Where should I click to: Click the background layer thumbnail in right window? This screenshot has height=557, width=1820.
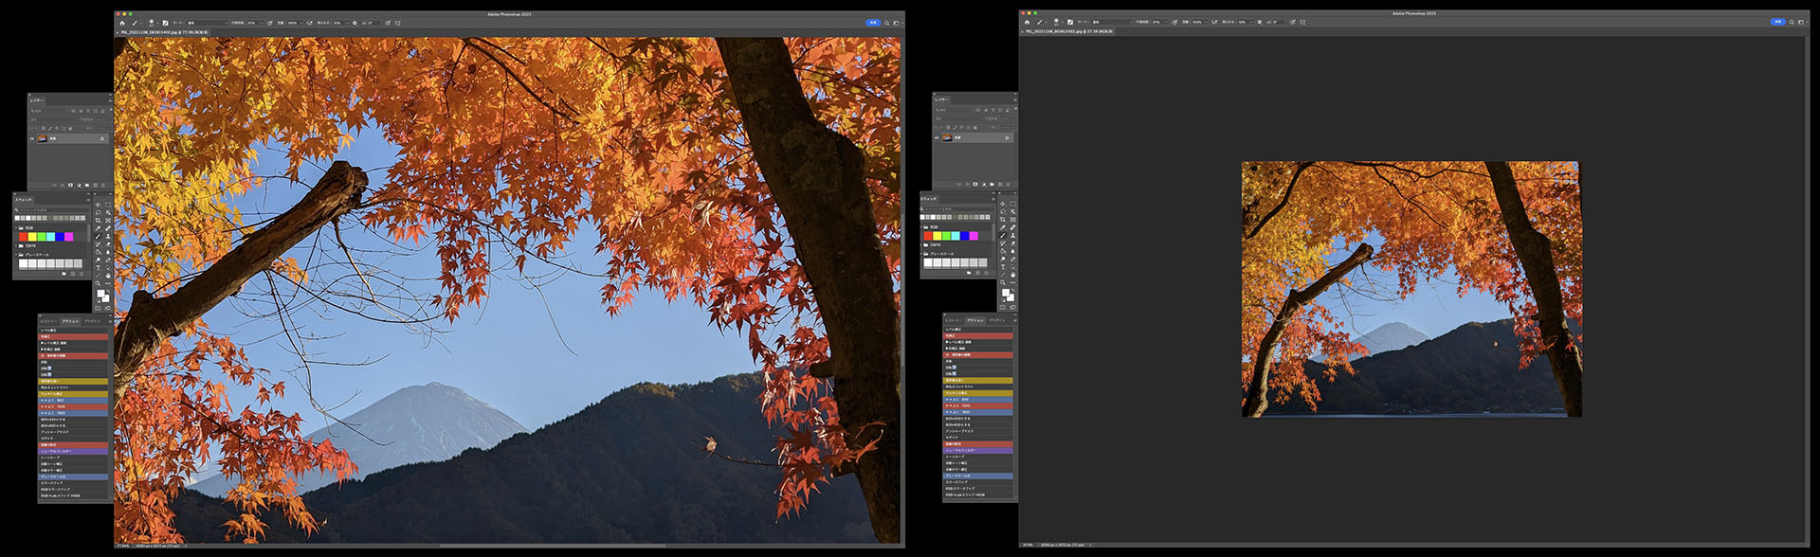click(947, 137)
